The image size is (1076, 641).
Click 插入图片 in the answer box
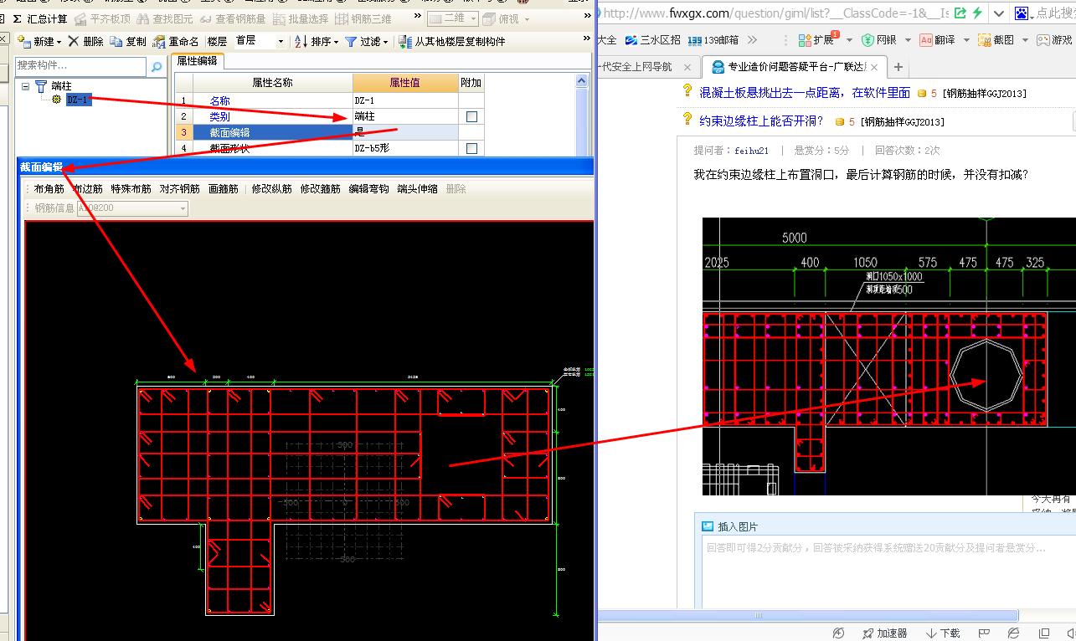731,526
